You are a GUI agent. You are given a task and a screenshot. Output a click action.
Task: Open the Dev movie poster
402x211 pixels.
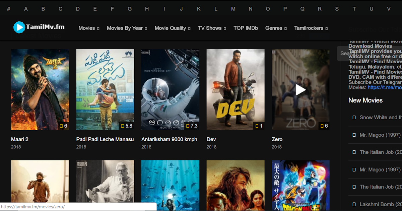tap(236, 89)
